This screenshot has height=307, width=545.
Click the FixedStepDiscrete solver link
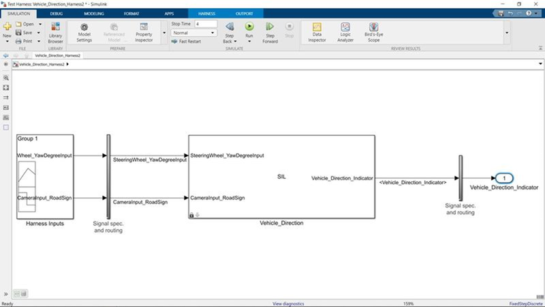[x=526, y=304]
